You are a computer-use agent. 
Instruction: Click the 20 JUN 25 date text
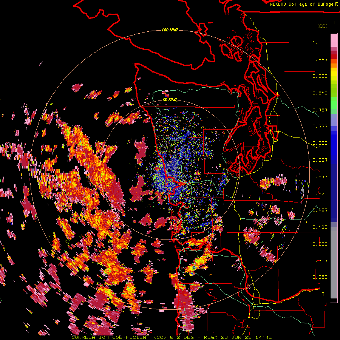(236, 337)
